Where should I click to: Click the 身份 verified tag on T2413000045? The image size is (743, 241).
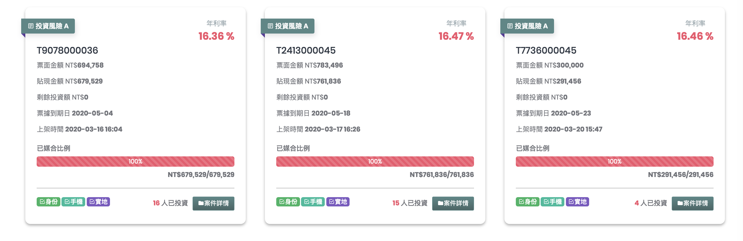click(x=288, y=202)
